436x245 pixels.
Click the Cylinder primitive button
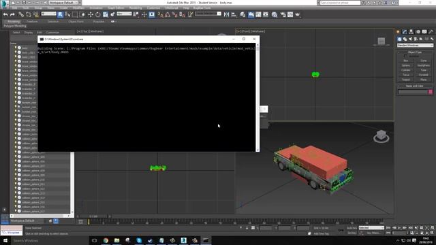point(406,70)
